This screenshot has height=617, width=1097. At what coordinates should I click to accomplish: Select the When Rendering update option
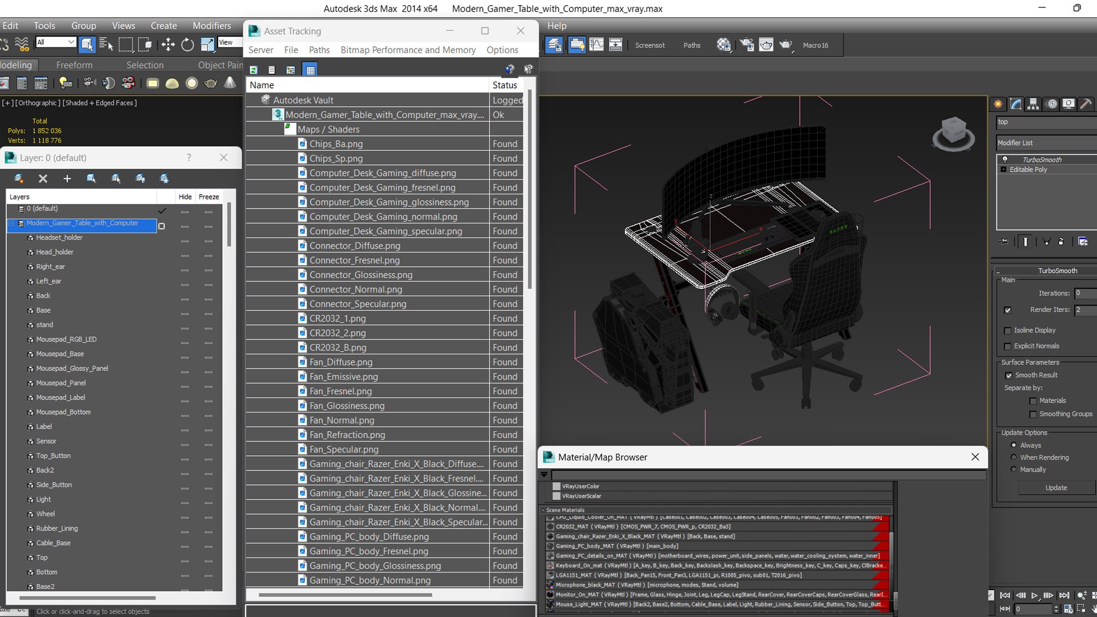(1014, 457)
